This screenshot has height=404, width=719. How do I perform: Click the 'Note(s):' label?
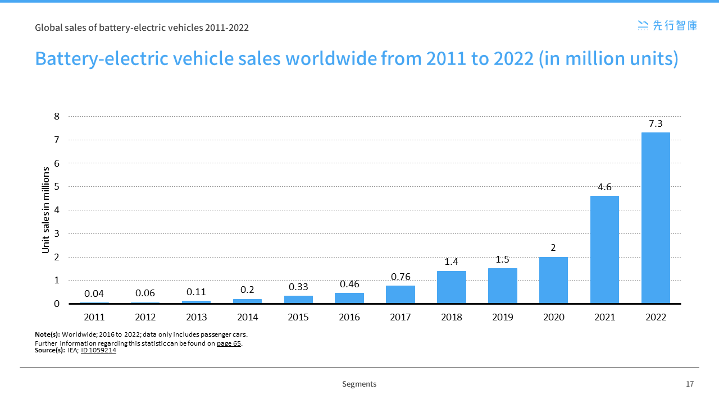coord(47,334)
